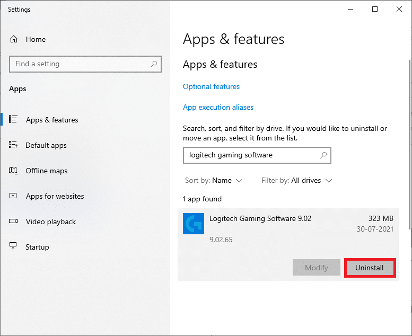
Task: Click the Apps for websites icon
Action: tap(14, 196)
